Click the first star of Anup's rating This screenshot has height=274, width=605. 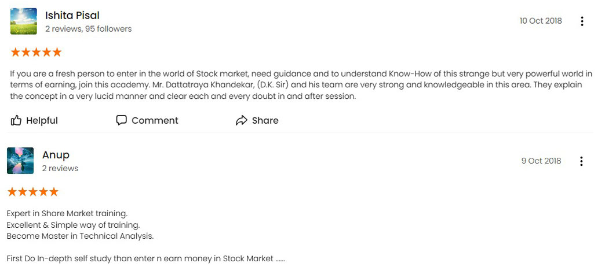[x=12, y=192]
